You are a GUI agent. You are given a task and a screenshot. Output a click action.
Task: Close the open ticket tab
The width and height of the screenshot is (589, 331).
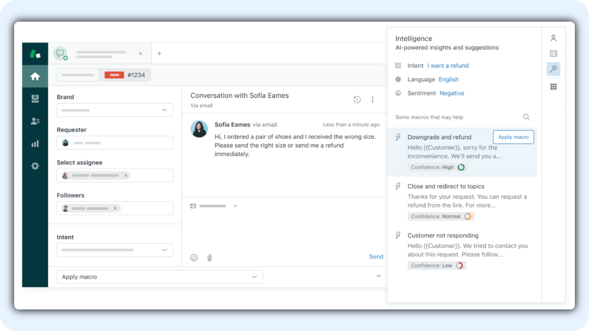(x=140, y=53)
